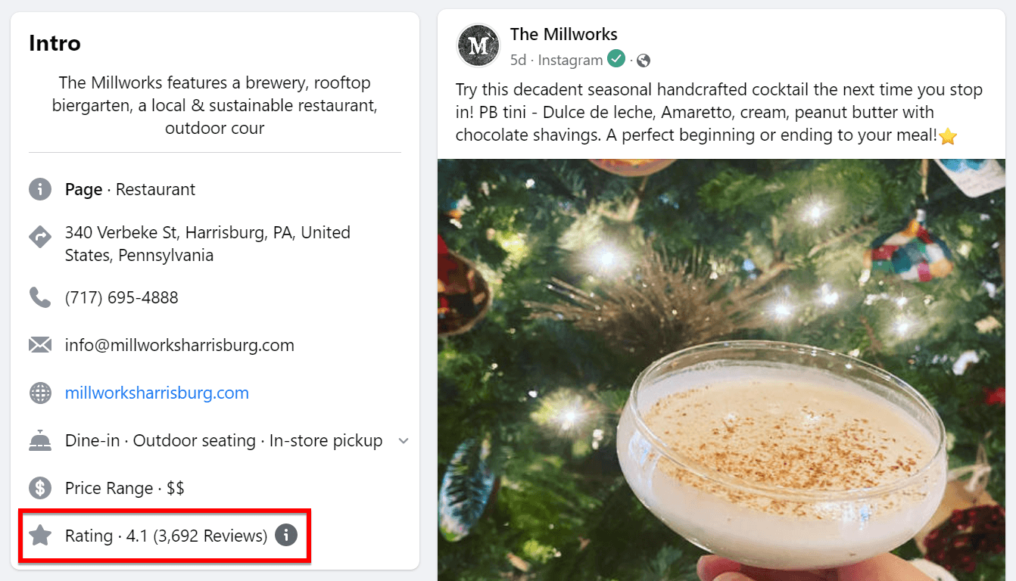Click the service bell icon beside Dine-in
Image resolution: width=1016 pixels, height=581 pixels.
tap(40, 440)
